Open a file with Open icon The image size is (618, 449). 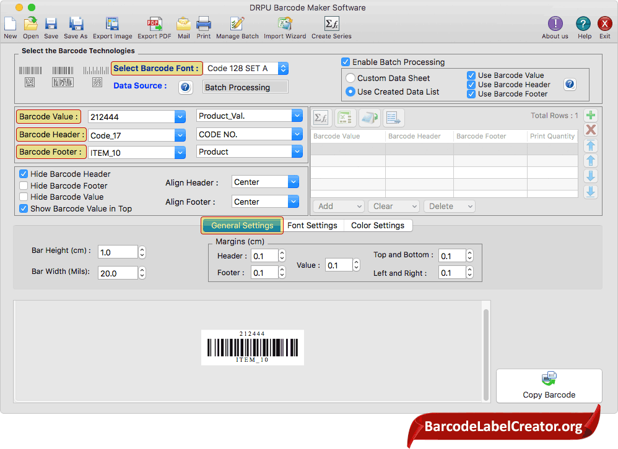coord(31,24)
